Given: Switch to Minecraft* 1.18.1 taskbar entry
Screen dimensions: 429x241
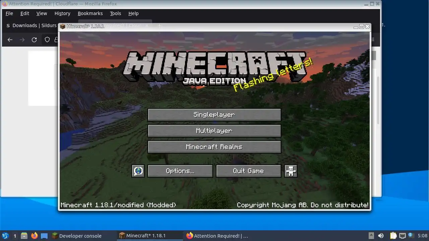Looking at the screenshot, I should click(149, 236).
